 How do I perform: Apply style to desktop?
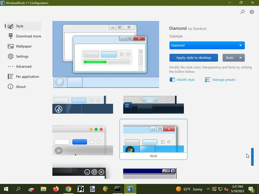[193, 58]
